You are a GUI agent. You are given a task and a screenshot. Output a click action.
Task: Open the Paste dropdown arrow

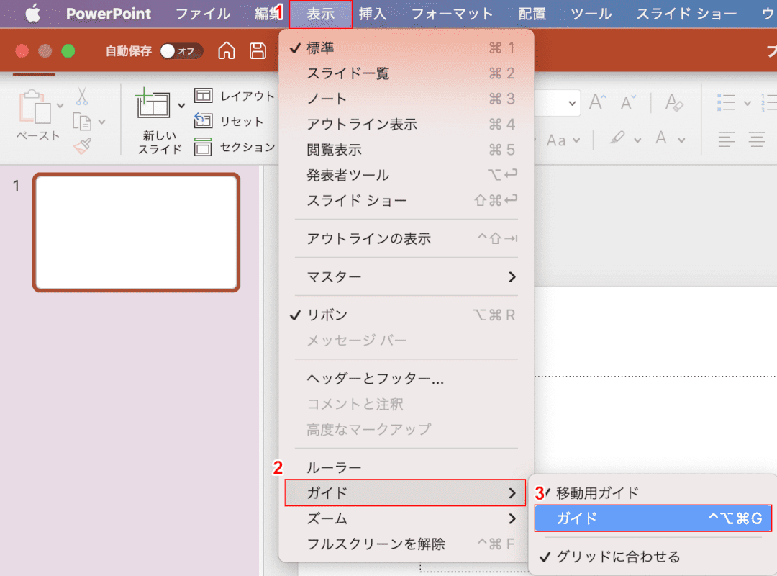[60, 106]
